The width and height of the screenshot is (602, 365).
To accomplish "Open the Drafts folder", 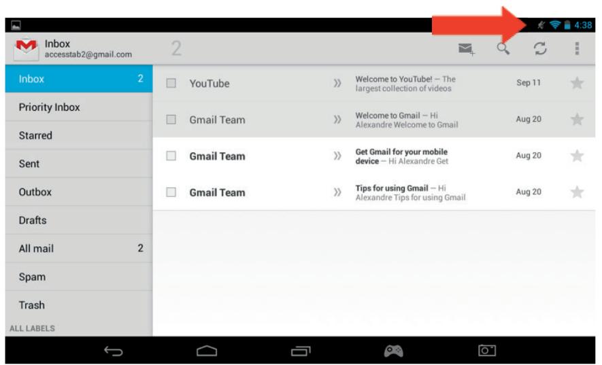I will pyautogui.click(x=79, y=220).
